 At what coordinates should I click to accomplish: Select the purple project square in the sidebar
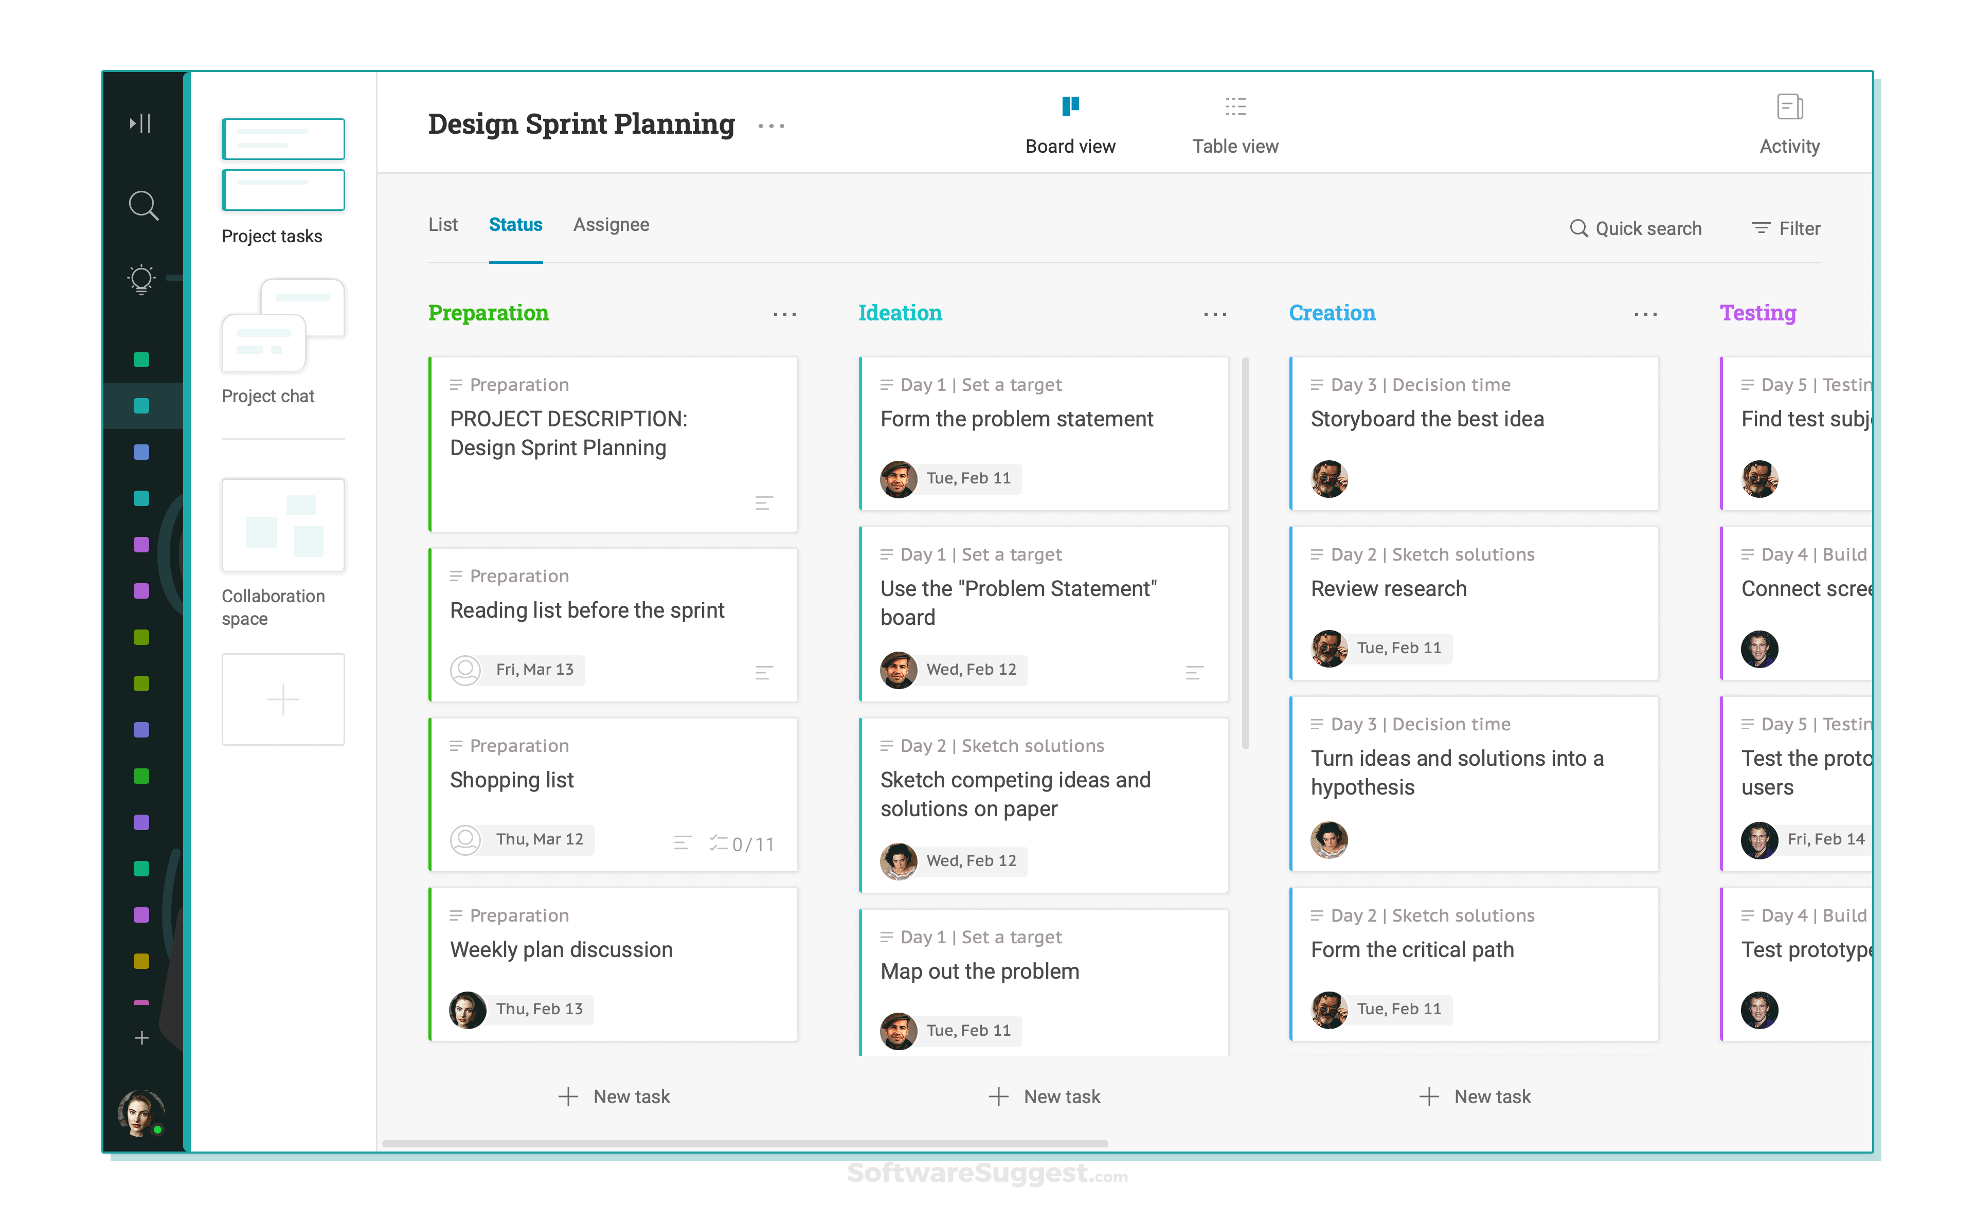[x=141, y=545]
